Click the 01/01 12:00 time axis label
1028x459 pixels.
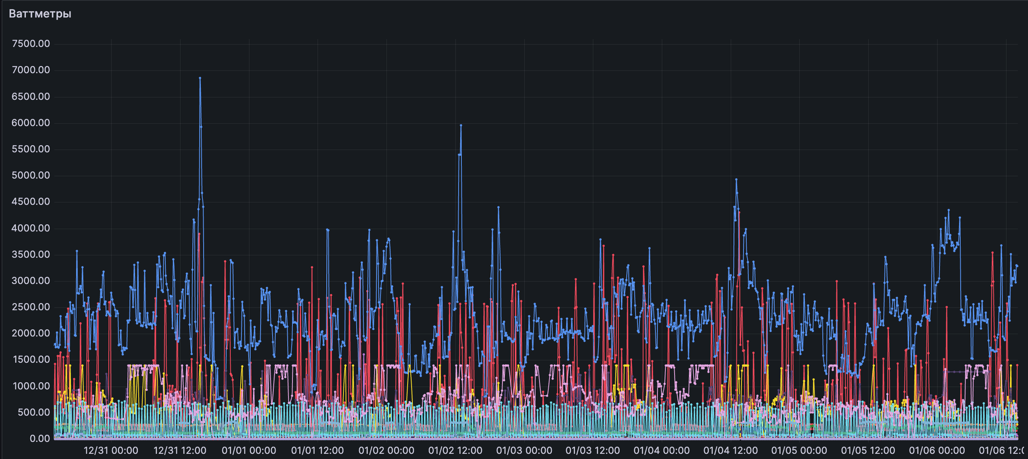[317, 451]
